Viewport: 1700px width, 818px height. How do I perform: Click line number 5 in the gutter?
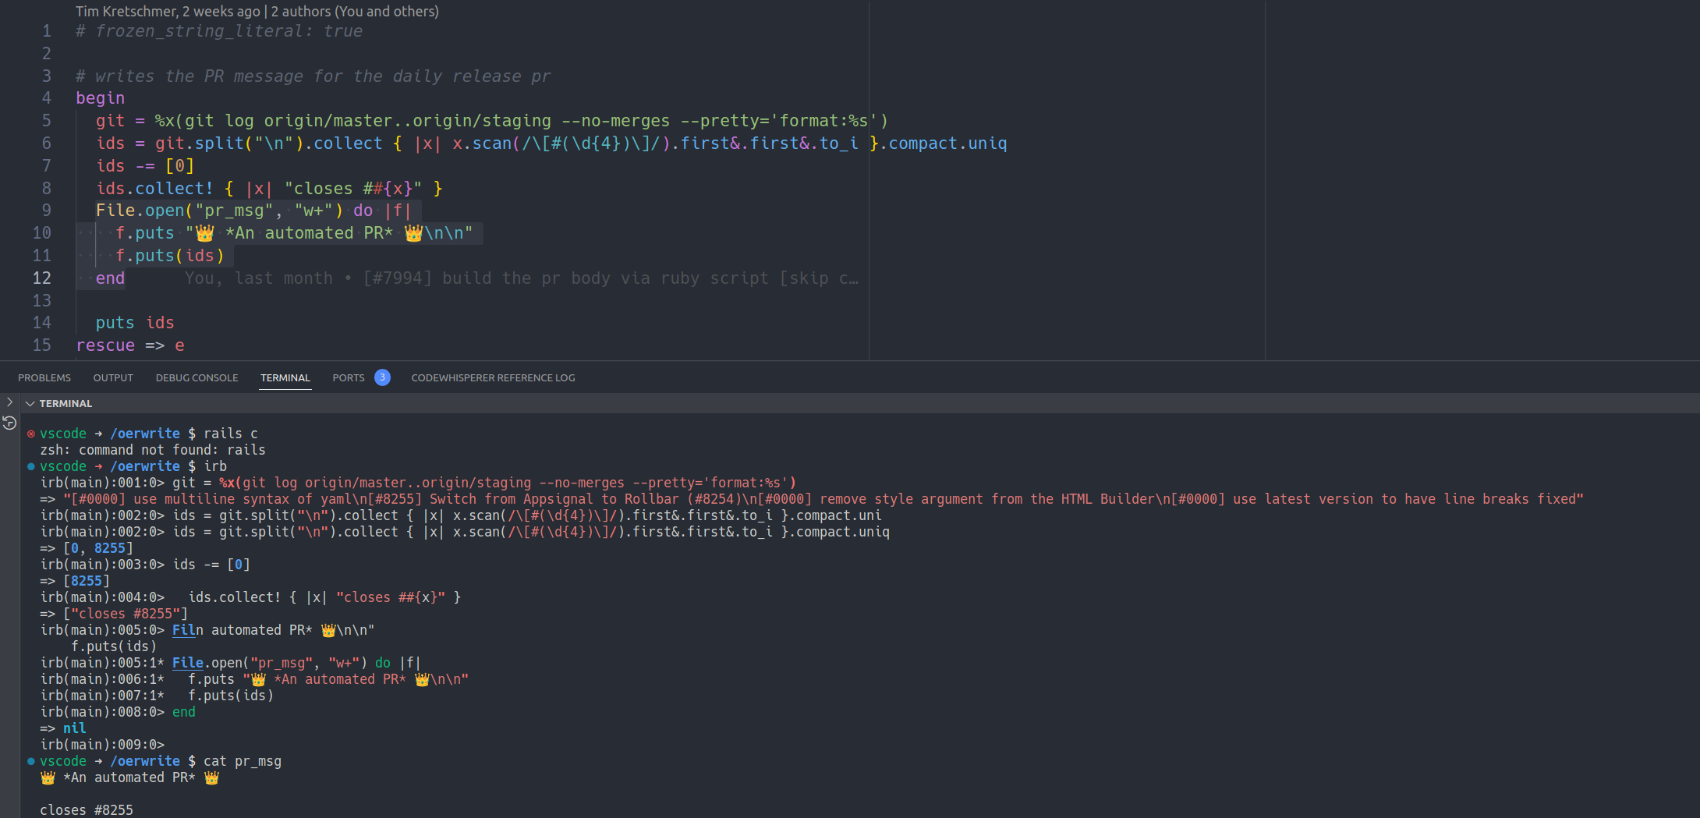click(x=47, y=120)
